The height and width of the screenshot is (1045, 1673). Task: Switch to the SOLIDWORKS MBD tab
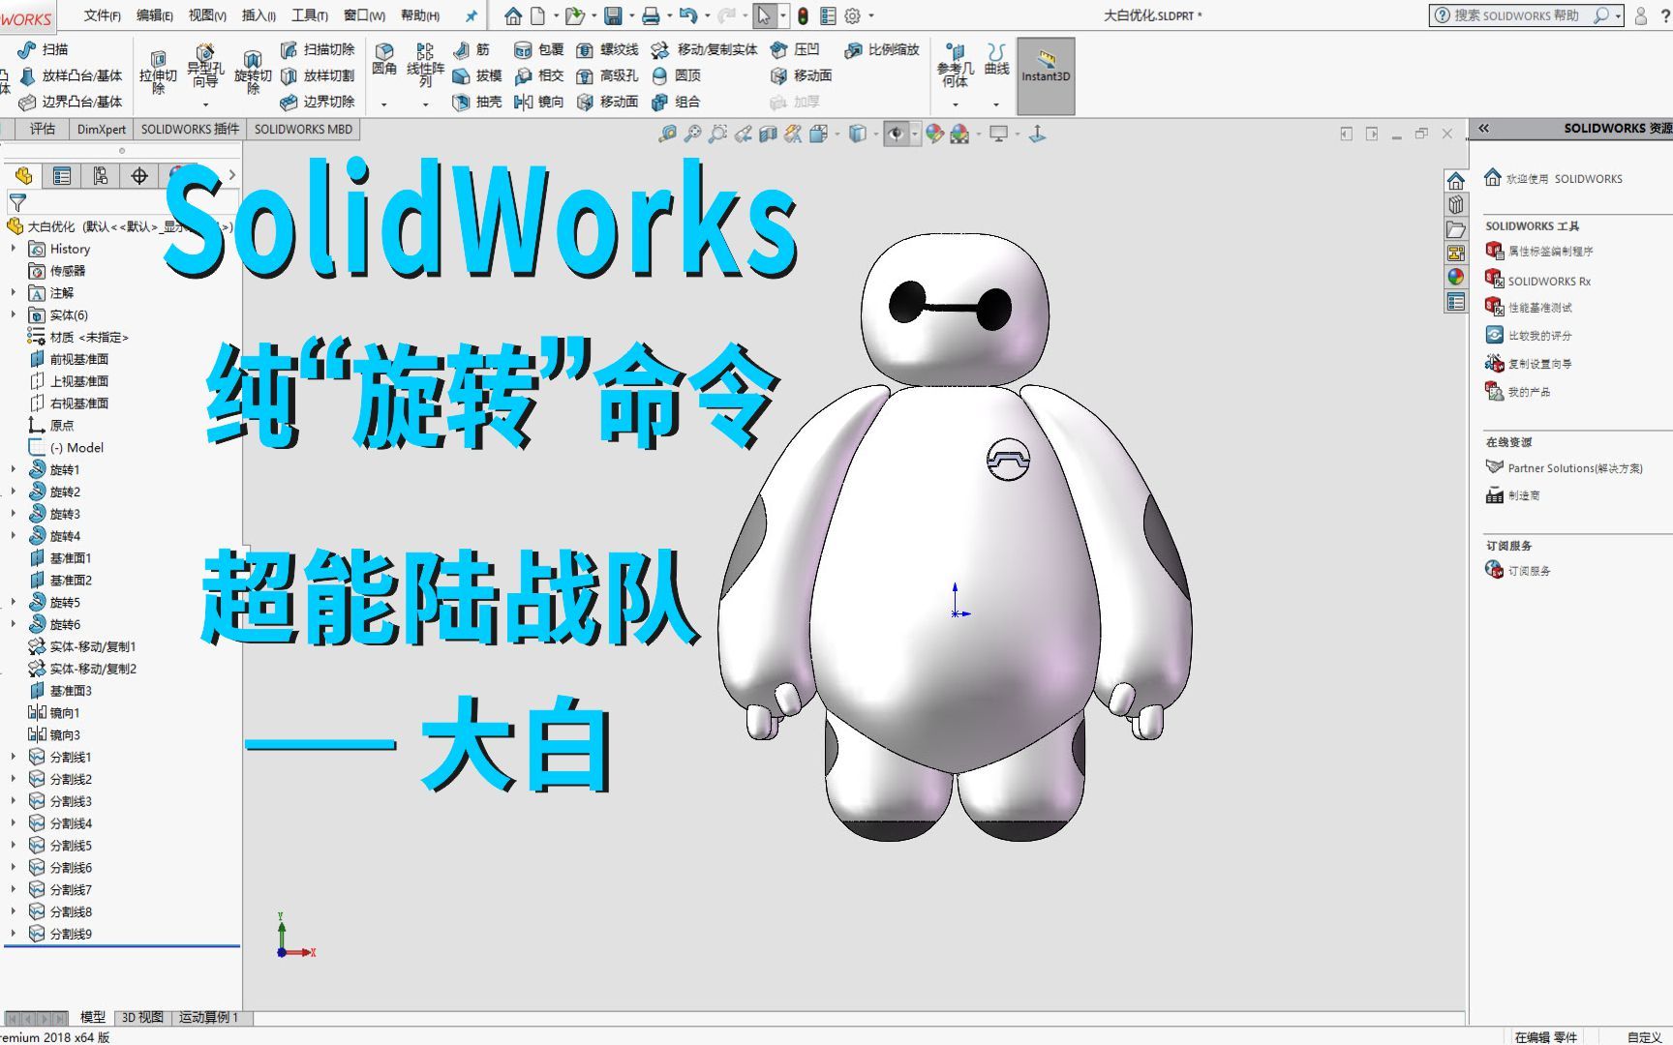point(303,129)
